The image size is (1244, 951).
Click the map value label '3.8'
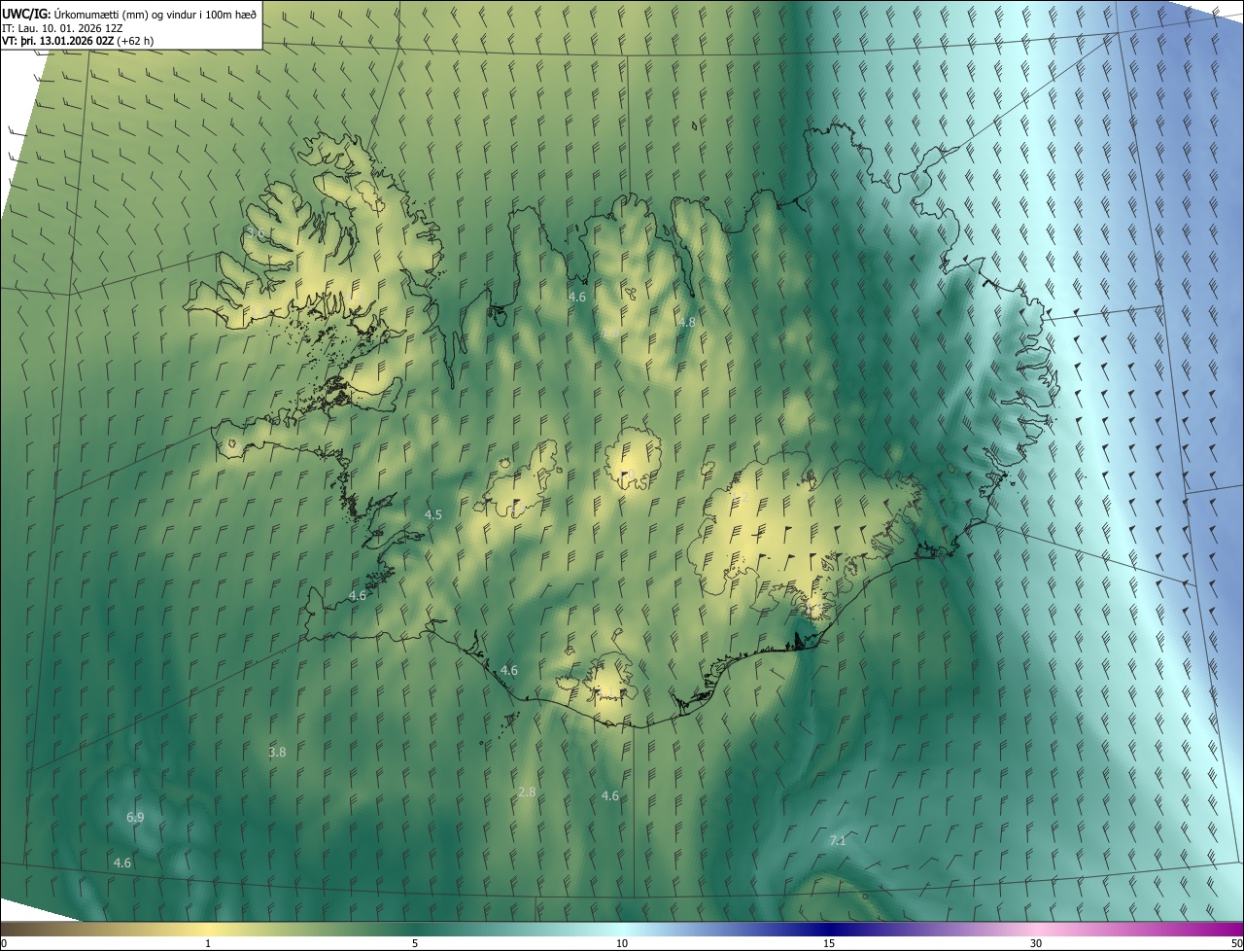(277, 753)
